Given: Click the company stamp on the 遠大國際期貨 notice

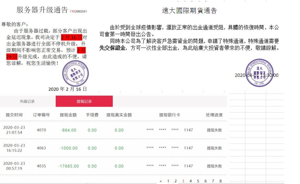Looking at the screenshot, I should 259,73.
